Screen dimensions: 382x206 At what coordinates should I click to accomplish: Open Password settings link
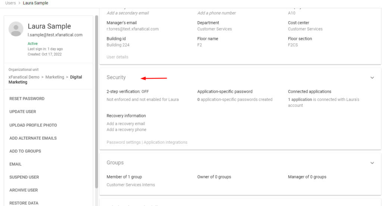coord(123,142)
